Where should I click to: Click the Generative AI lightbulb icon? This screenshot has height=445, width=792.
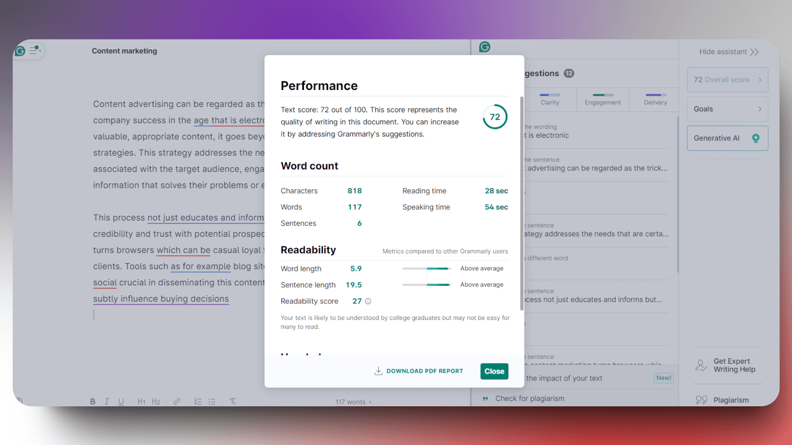[x=755, y=138]
